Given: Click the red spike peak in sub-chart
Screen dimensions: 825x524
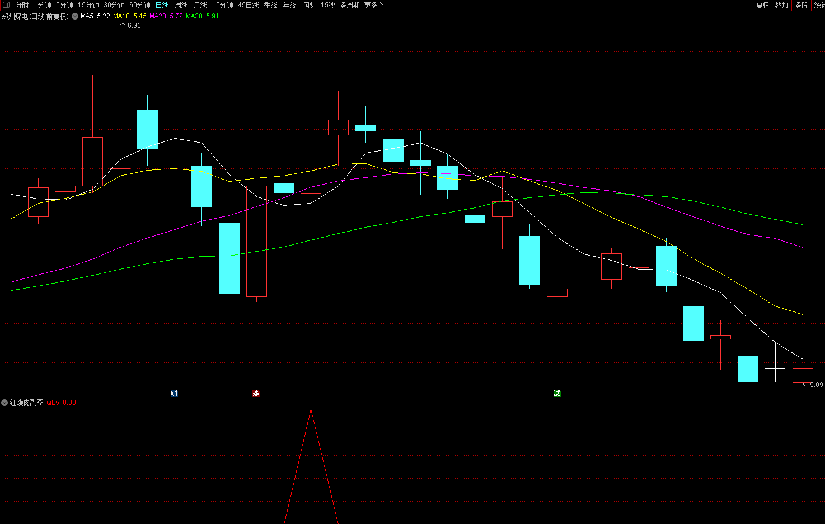Looking at the screenshot, I should coord(311,410).
